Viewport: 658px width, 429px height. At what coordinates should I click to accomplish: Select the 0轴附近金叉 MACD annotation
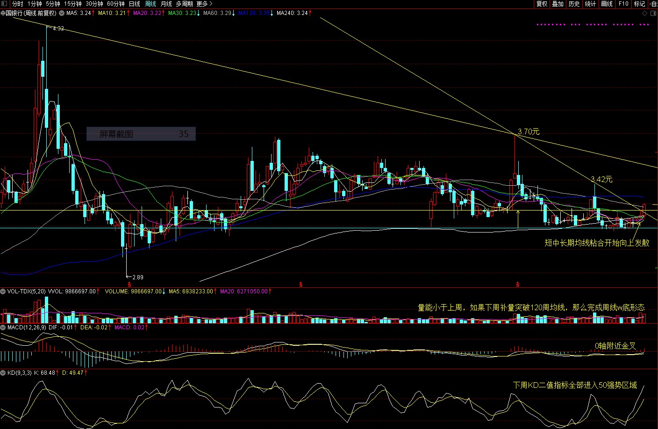615,346
